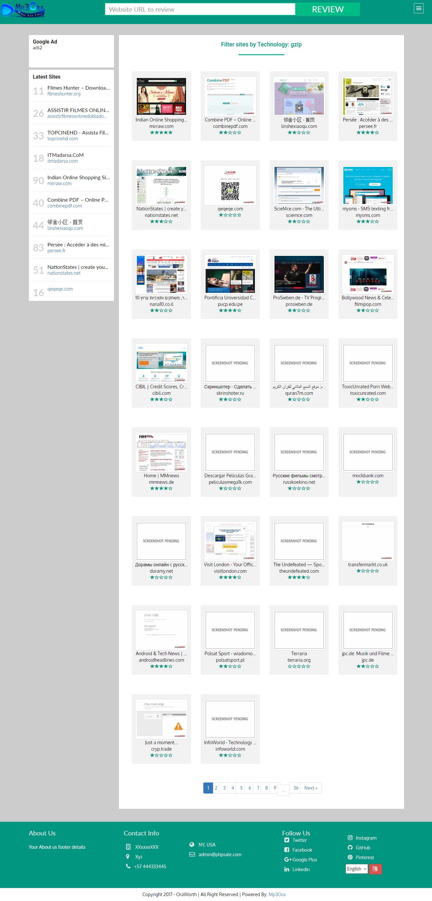Open the topcinehd.com link in Latest Sites
Image resolution: width=432 pixels, height=901 pixels.
[63, 139]
